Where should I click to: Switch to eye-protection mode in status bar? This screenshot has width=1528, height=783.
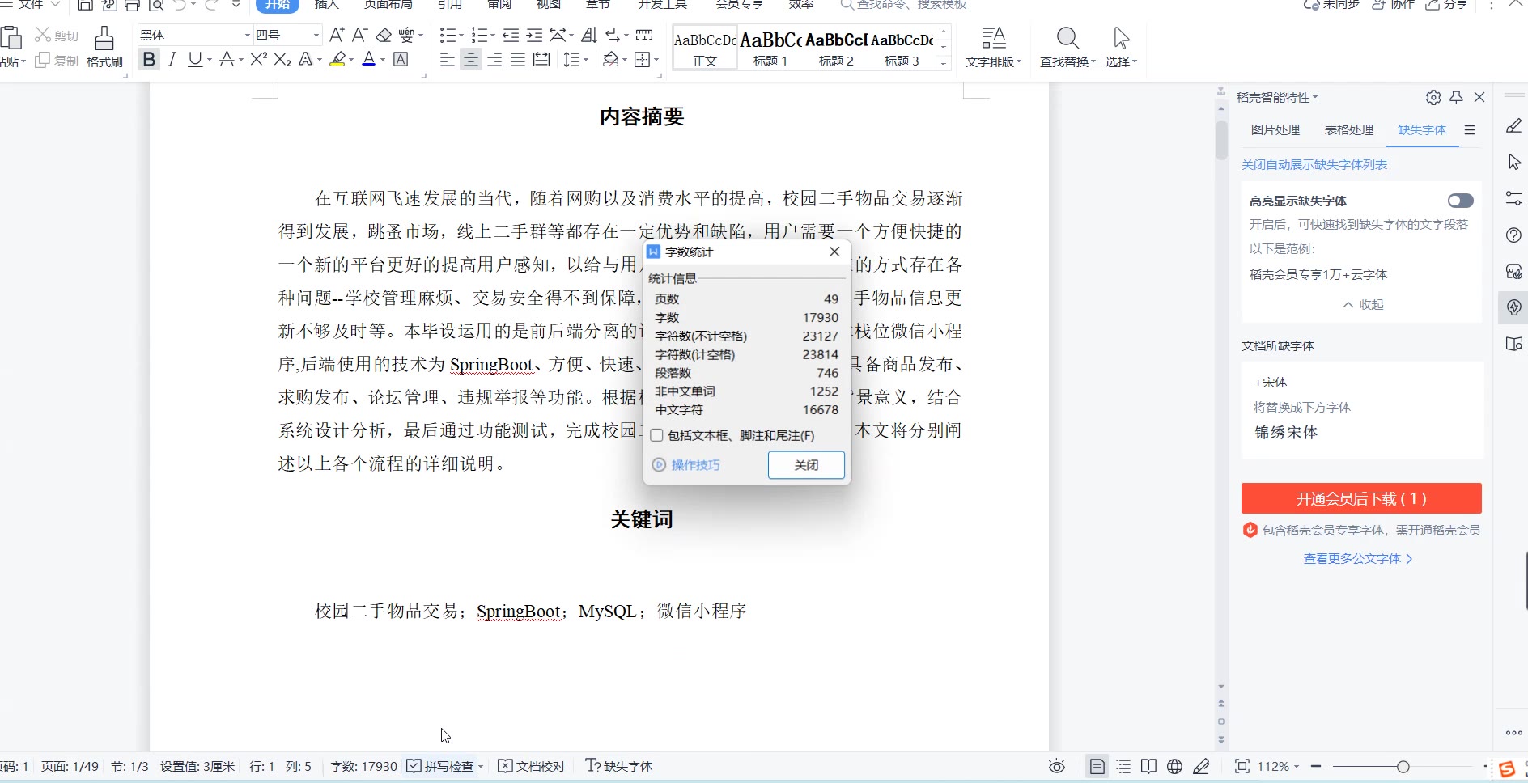pos(1057,766)
